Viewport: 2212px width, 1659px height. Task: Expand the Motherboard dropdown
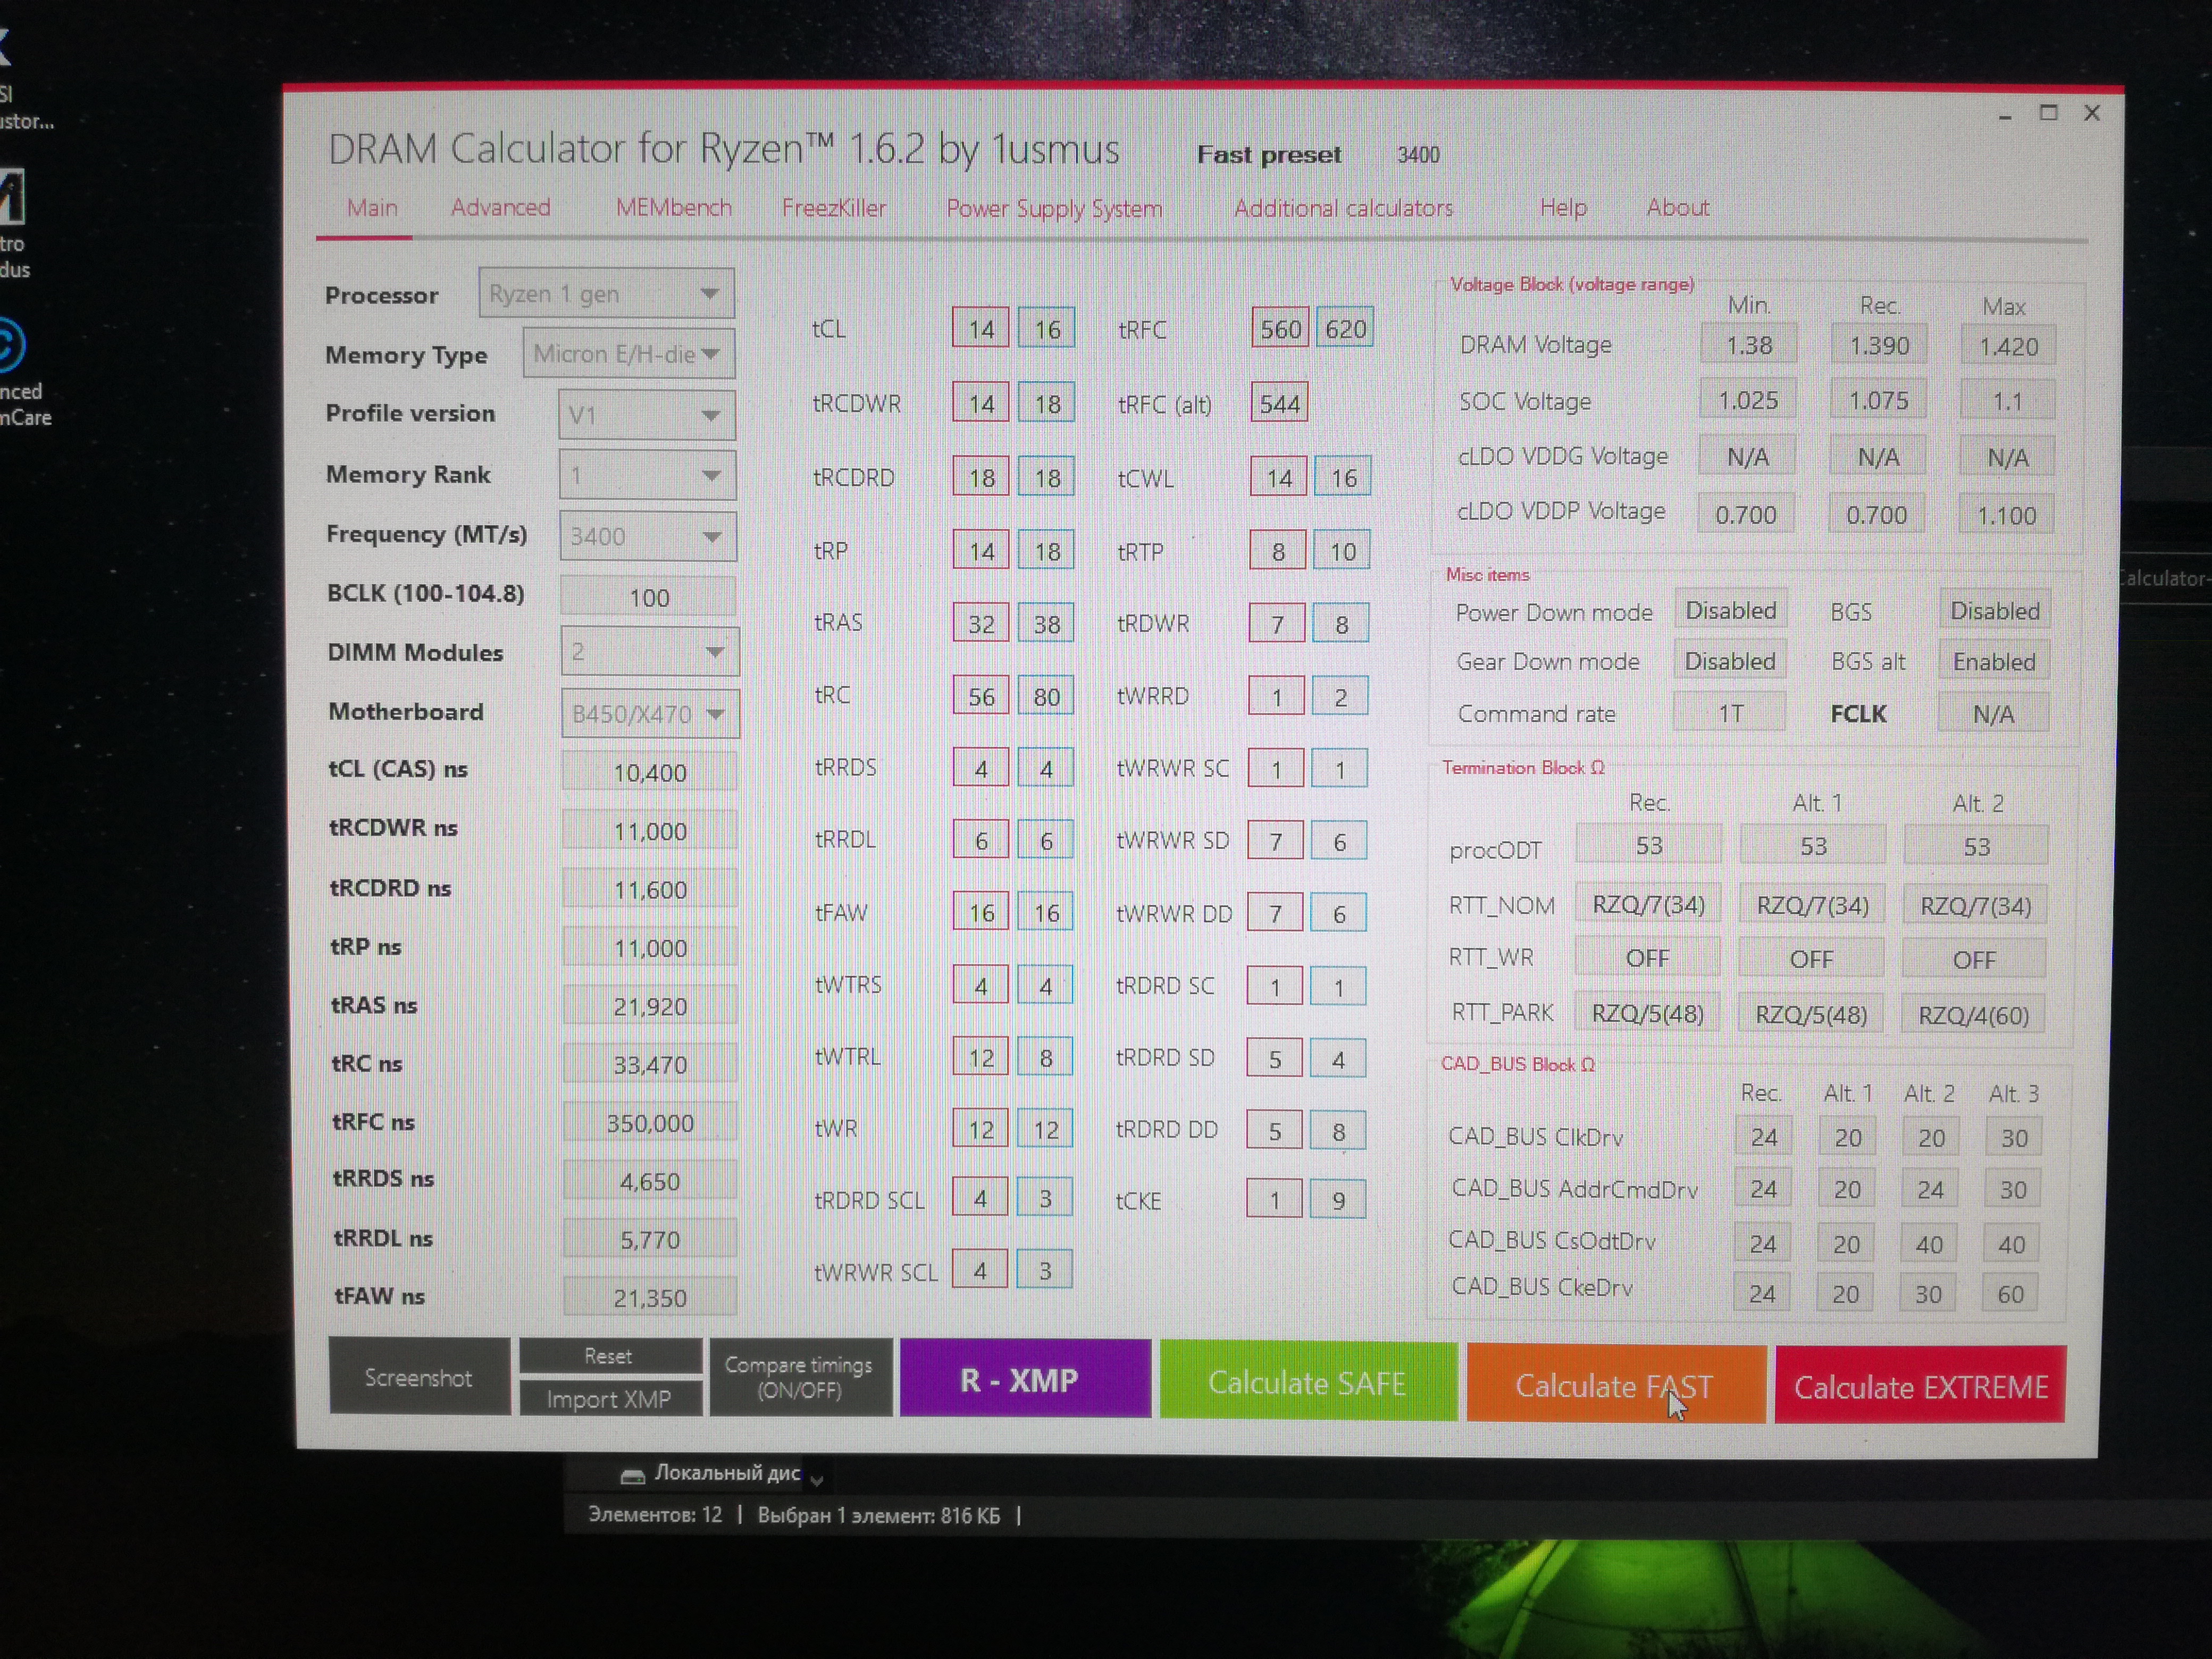coord(649,714)
